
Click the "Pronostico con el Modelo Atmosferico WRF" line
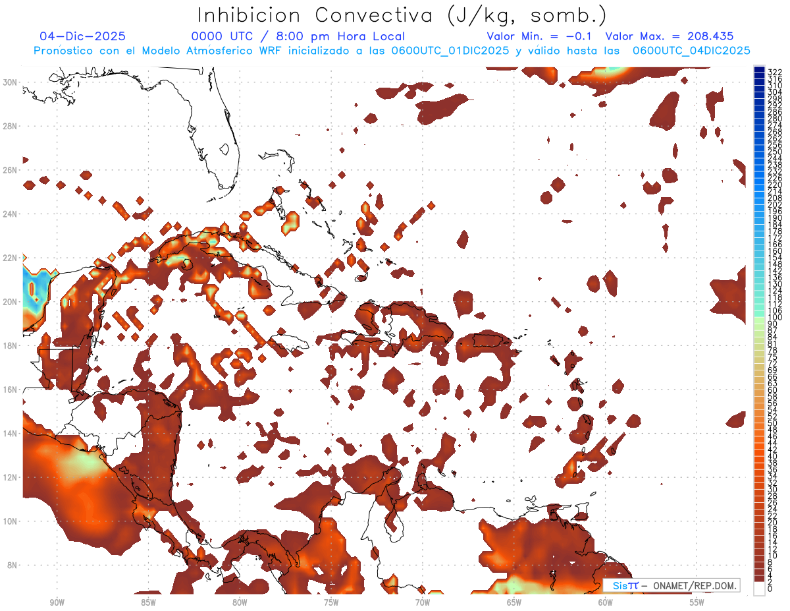(x=392, y=51)
